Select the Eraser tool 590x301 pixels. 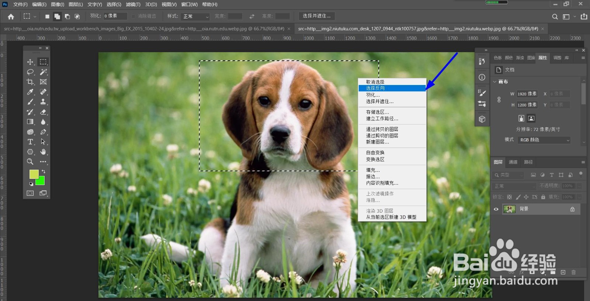(43, 112)
